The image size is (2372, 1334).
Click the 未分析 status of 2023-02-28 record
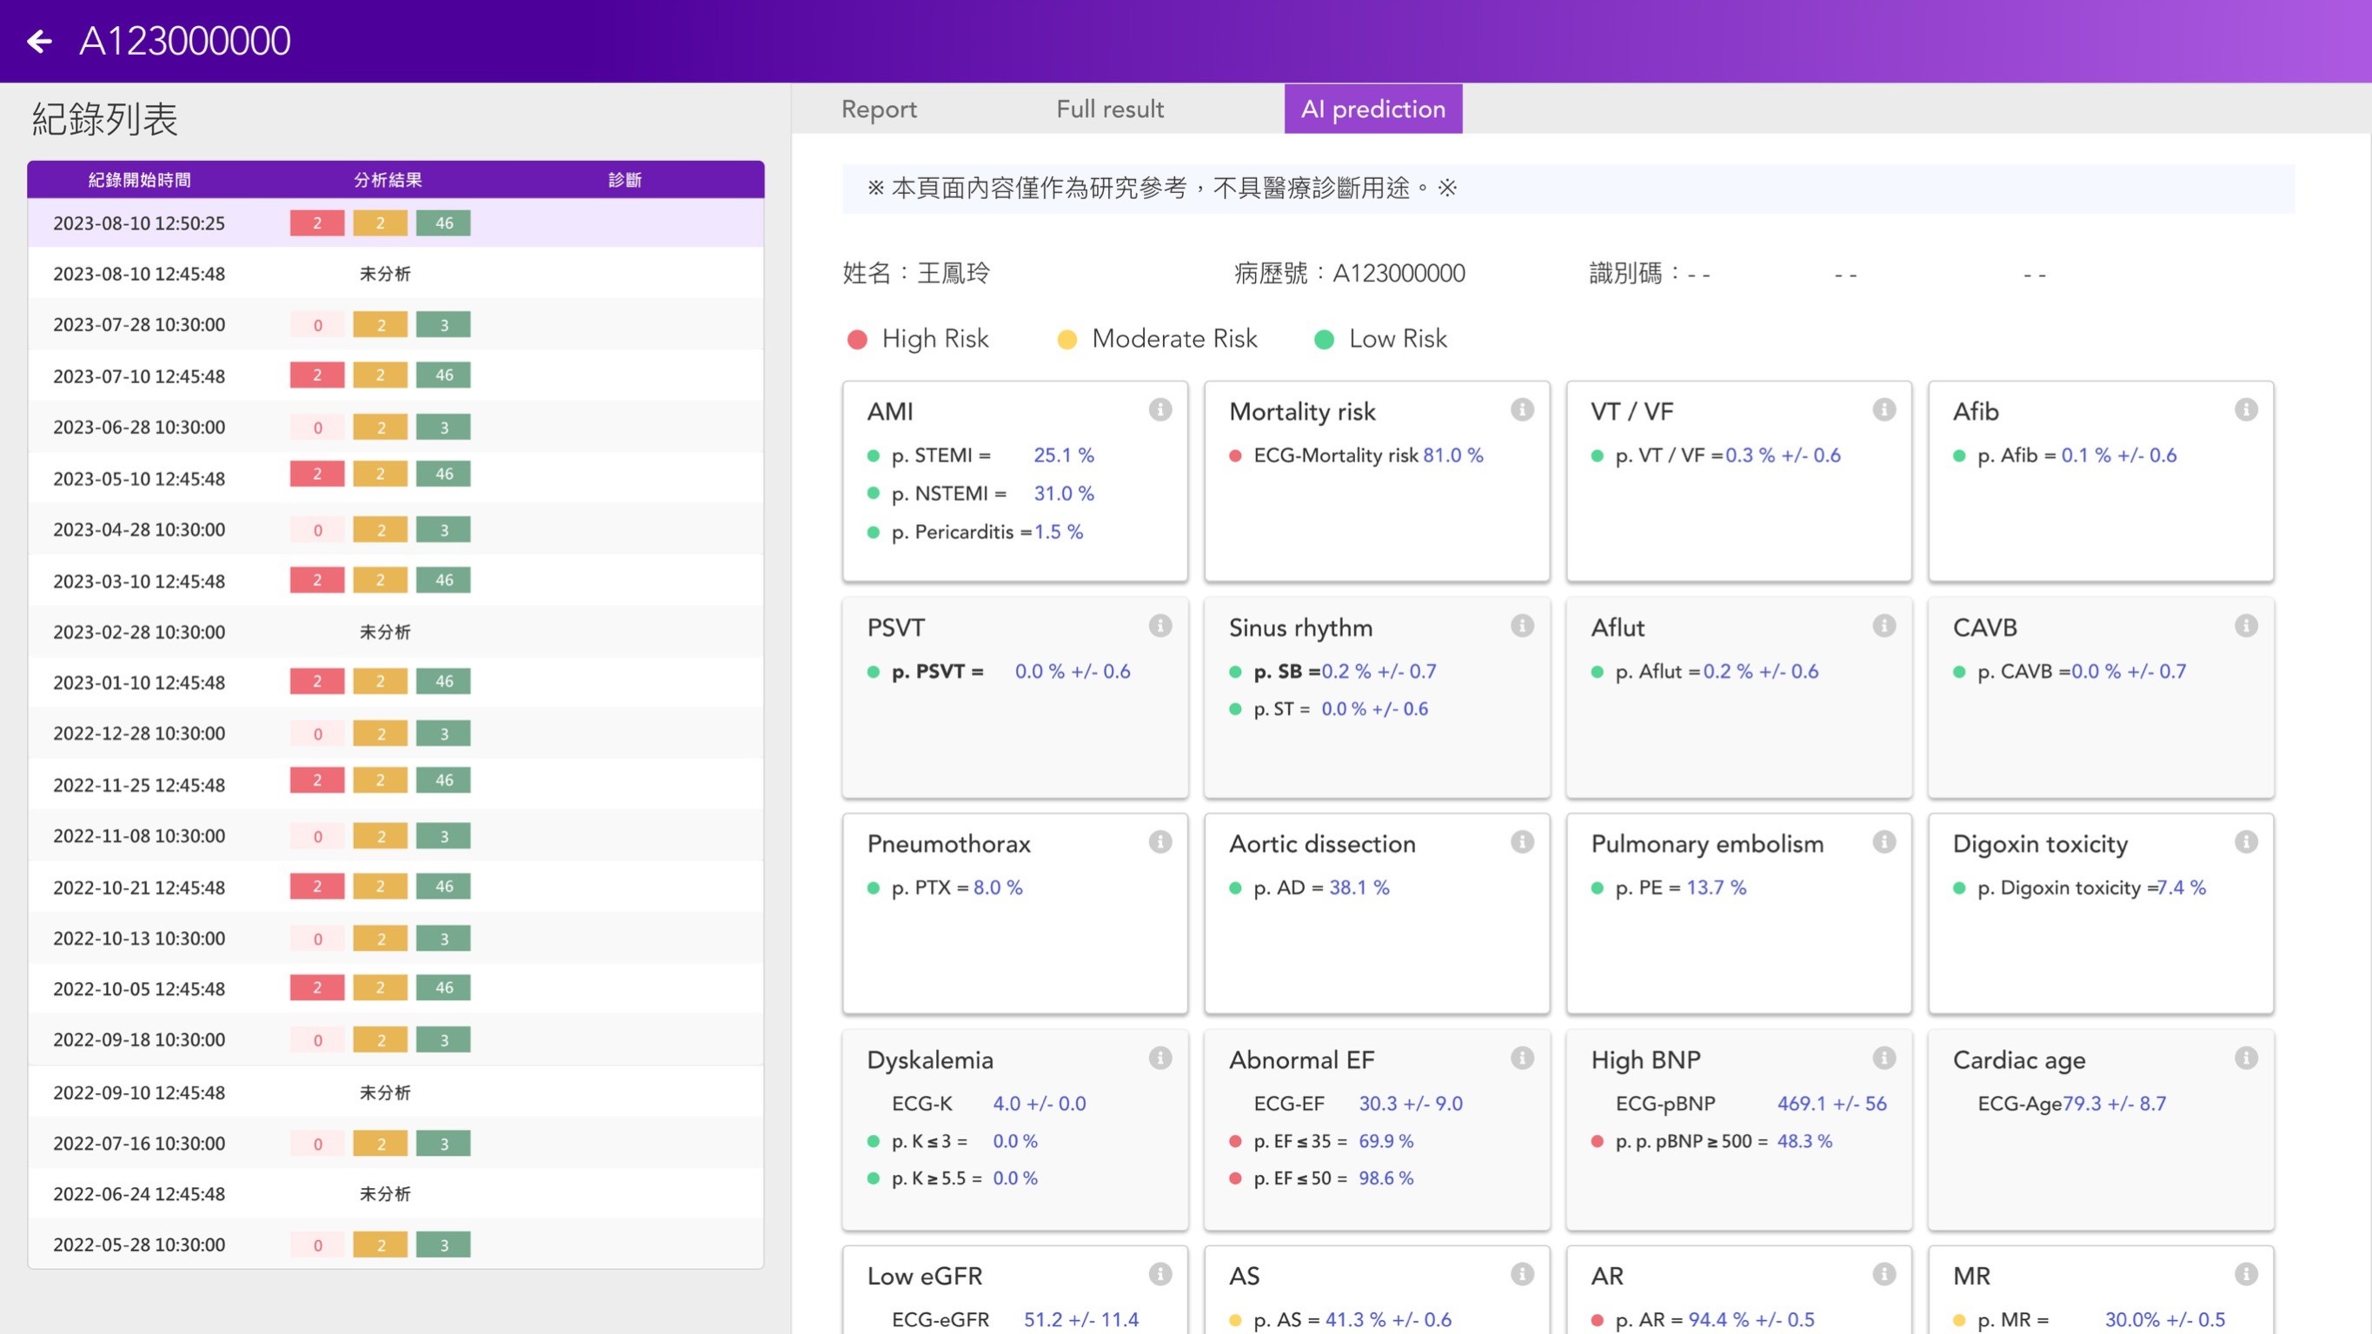point(385,632)
